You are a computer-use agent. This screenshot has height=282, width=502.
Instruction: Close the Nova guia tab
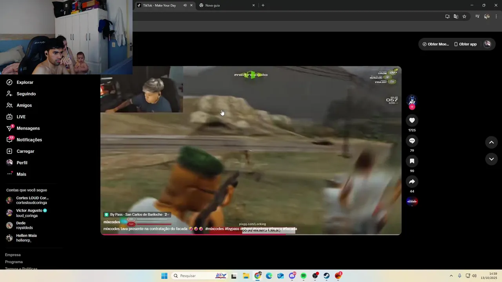253,5
